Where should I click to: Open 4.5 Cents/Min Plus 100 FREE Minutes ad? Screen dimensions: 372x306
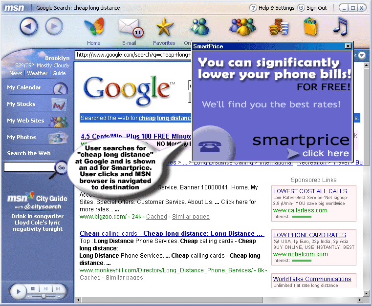point(136,136)
